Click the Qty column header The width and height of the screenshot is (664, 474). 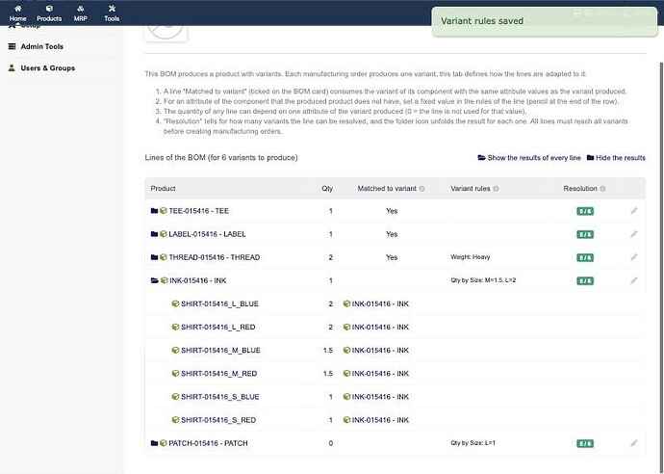pyautogui.click(x=327, y=189)
